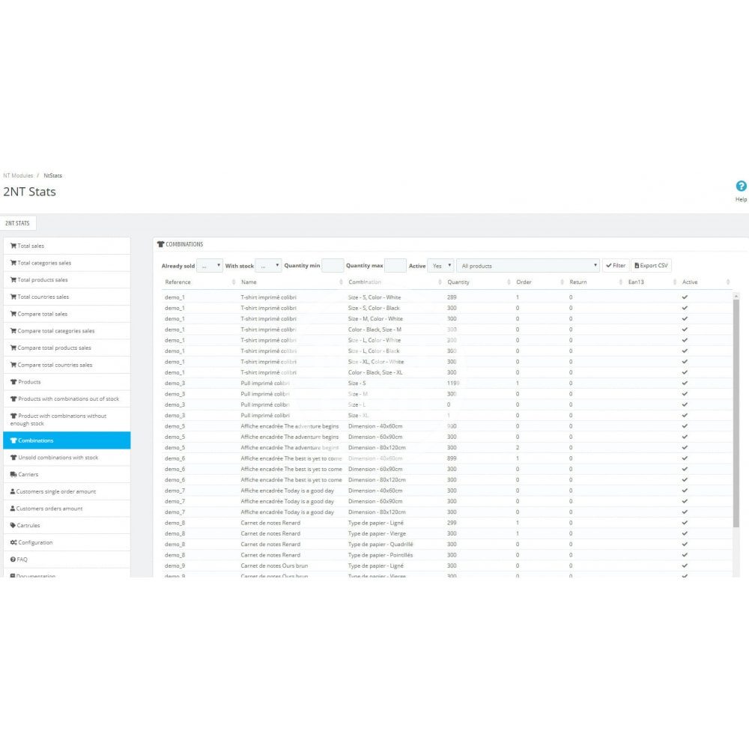
Task: Click active checkmark in Pull Size - S row
Action: click(685, 383)
